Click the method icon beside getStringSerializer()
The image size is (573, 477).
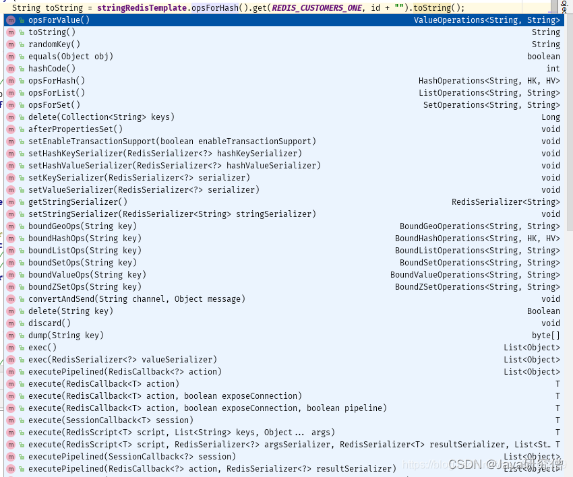pyautogui.click(x=11, y=202)
